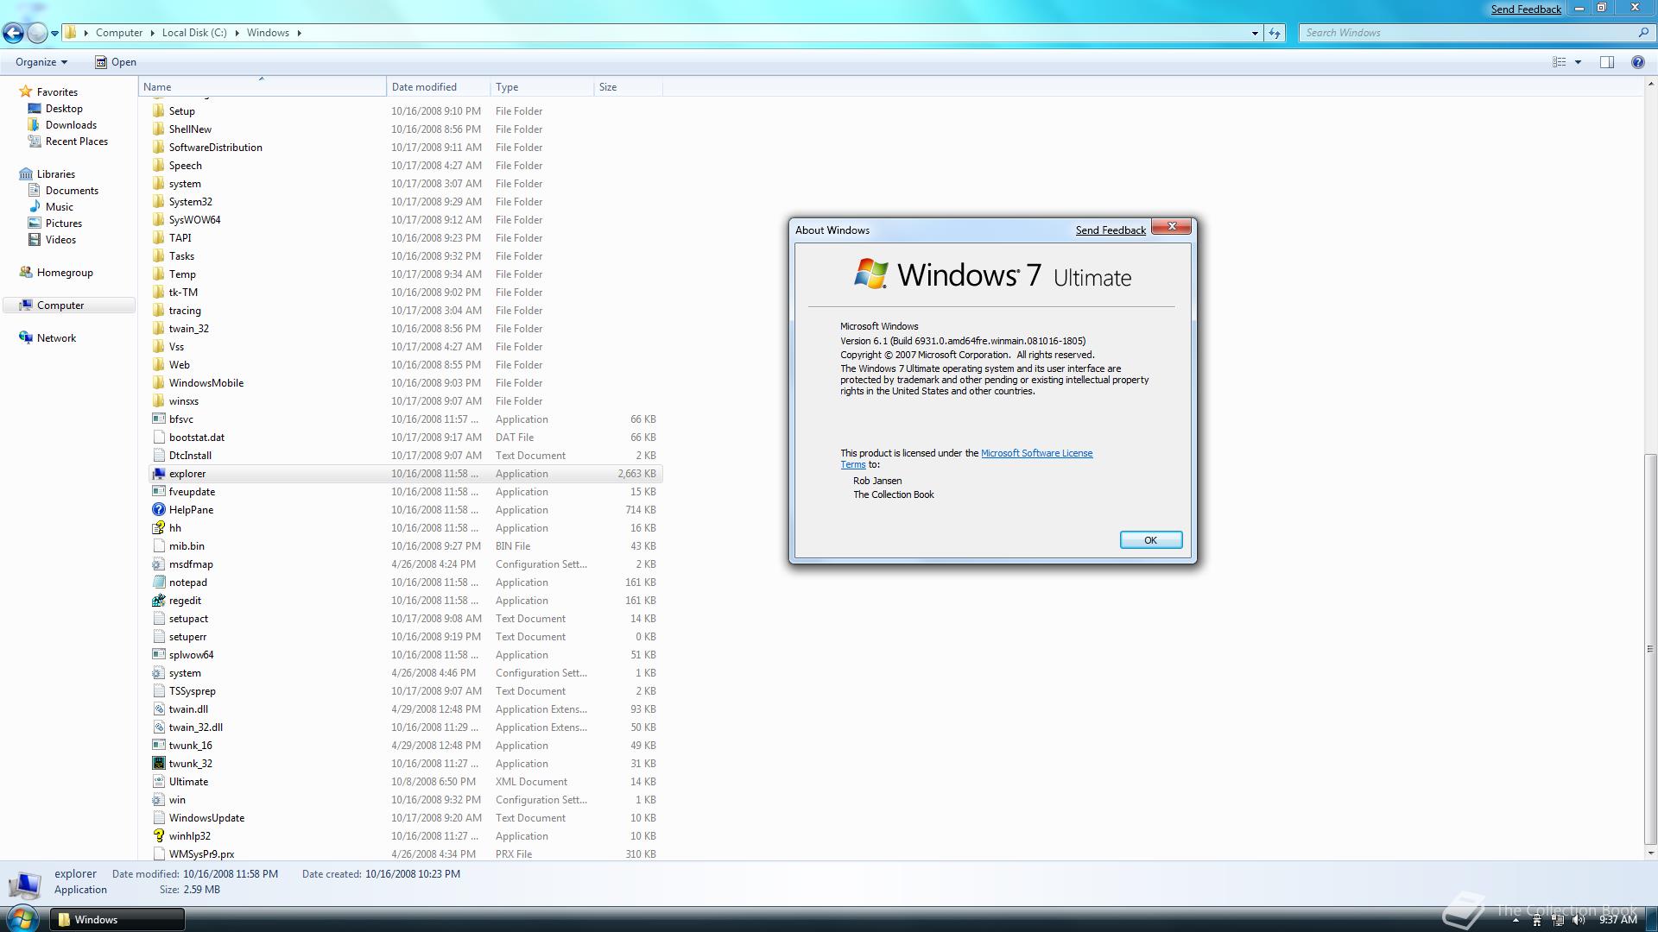
Task: Select the twunk_32 application icon
Action: (158, 764)
